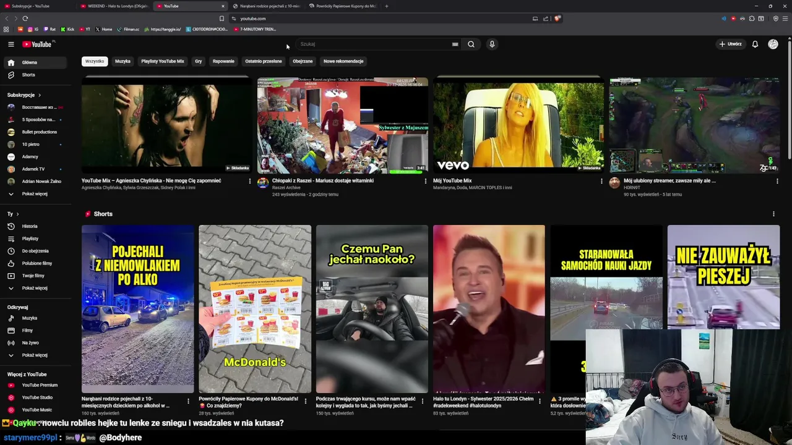792x445 pixels.
Task: Expand Pokaż więcej under subscriptions
Action: 37,193
